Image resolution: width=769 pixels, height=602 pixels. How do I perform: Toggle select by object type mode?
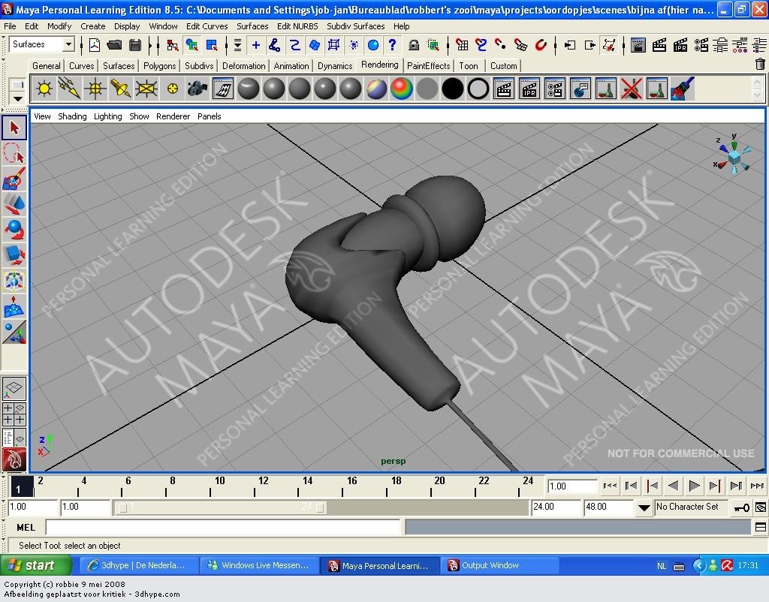(191, 45)
